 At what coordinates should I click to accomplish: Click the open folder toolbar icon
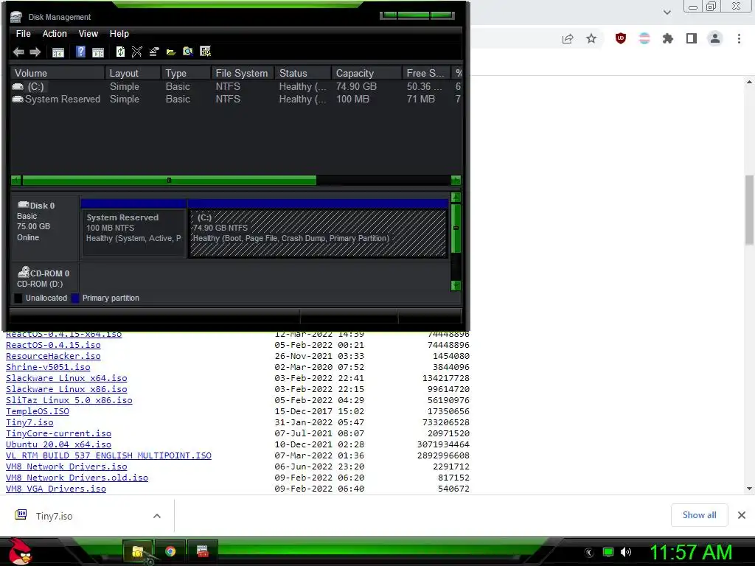[171, 52]
